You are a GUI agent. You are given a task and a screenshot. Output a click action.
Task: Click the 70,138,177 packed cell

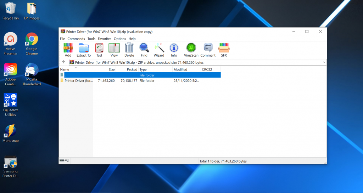point(129,80)
